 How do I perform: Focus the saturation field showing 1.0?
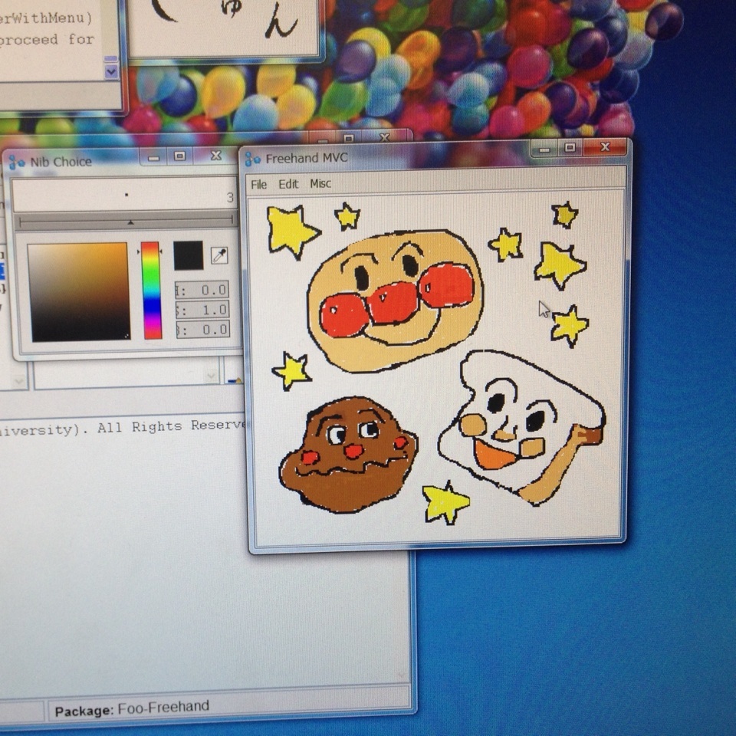click(202, 310)
